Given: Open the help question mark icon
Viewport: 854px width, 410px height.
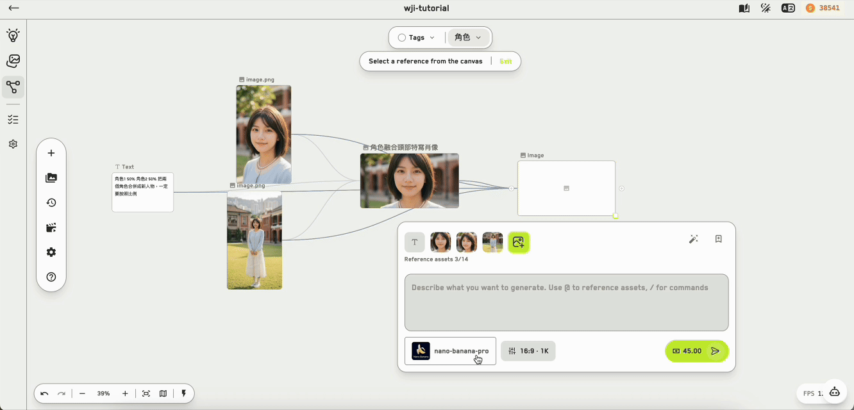Looking at the screenshot, I should (51, 277).
